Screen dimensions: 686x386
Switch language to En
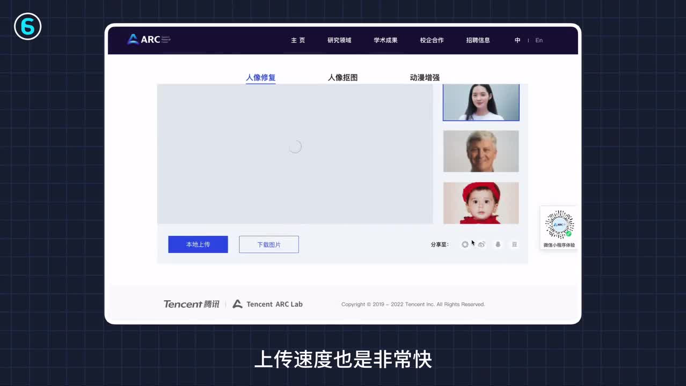point(539,40)
